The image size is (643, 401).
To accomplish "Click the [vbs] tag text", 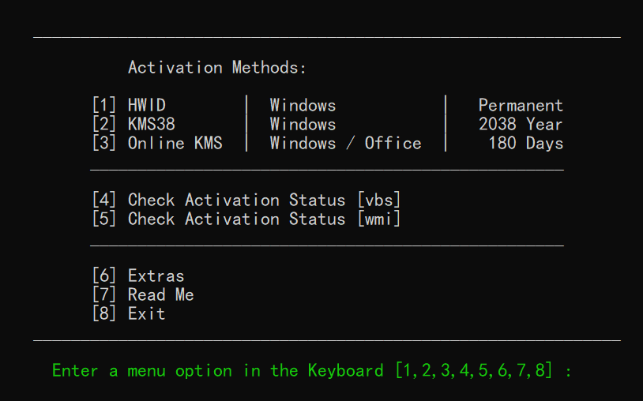I will [378, 200].
